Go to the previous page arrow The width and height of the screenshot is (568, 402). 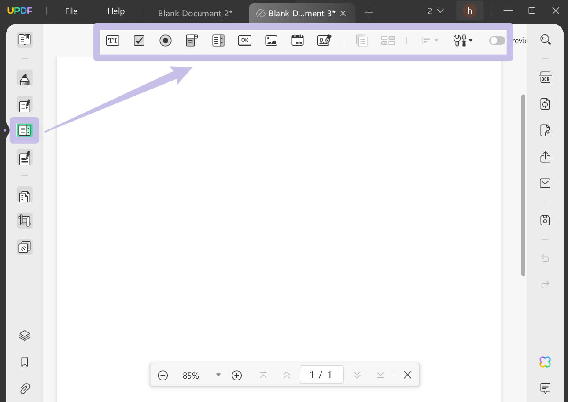286,375
